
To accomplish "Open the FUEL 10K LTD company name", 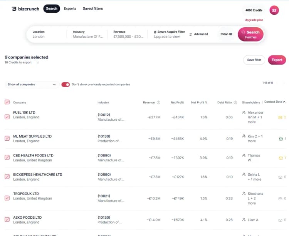I will pyautogui.click(x=24, y=113).
